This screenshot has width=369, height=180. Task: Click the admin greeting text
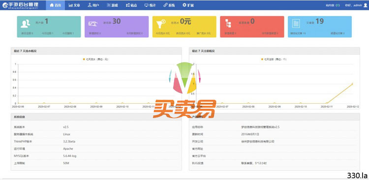353,5
